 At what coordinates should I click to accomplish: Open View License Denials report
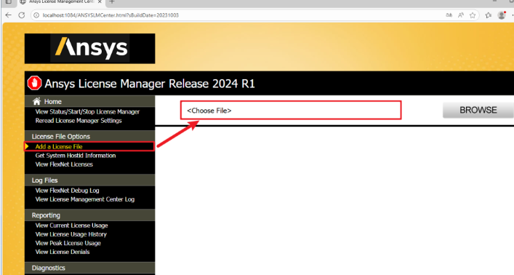click(x=63, y=252)
